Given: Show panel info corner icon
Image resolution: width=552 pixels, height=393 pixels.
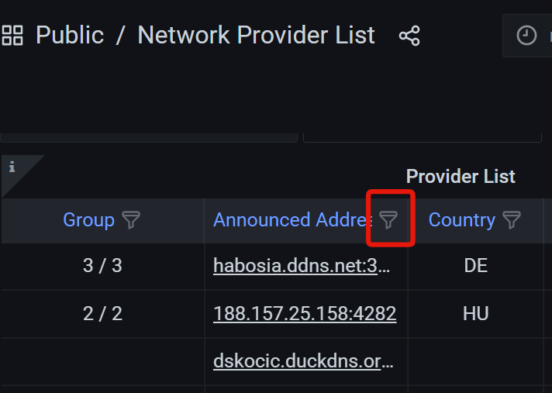Looking at the screenshot, I should coord(12,167).
